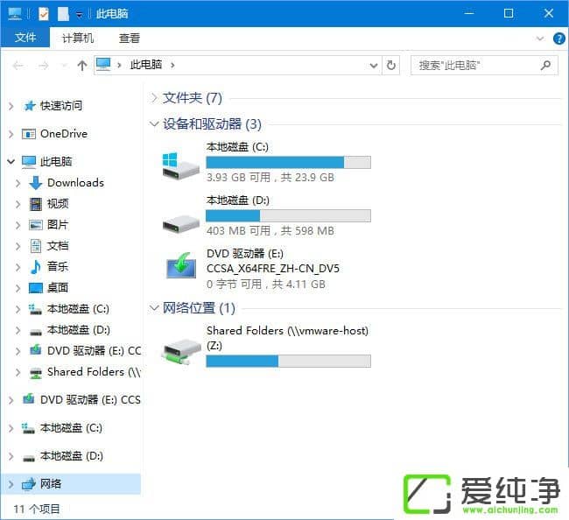Click the computer icon in the address bar
This screenshot has height=520, width=569.
click(103, 65)
